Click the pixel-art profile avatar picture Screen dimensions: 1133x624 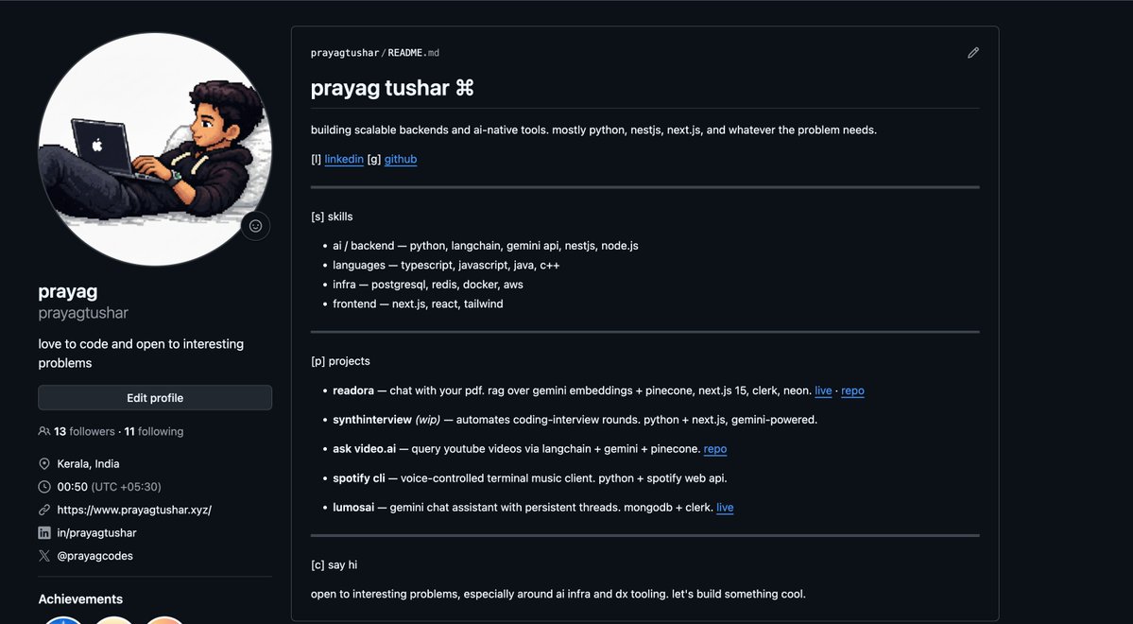155,149
